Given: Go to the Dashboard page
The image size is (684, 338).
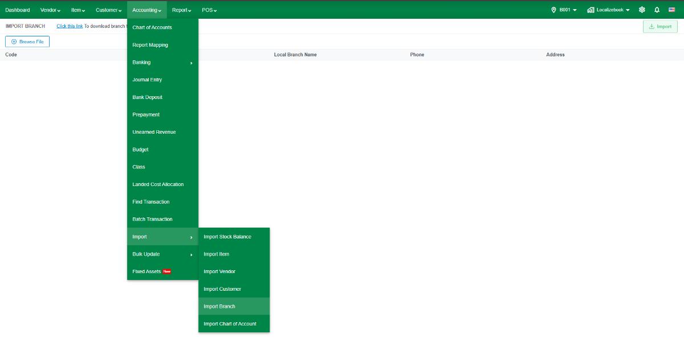Looking at the screenshot, I should click(18, 10).
